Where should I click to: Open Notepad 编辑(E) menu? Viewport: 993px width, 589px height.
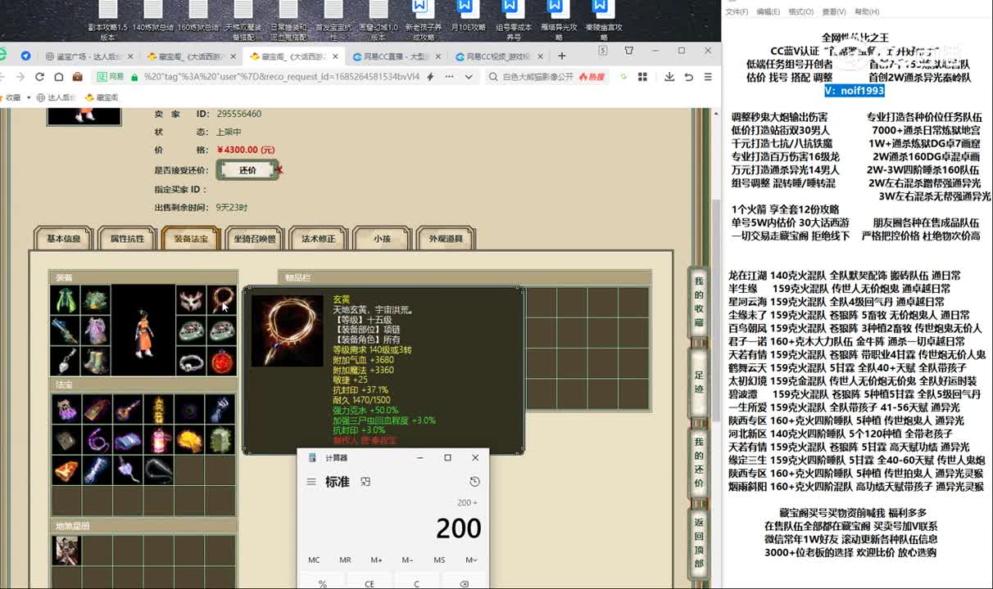tap(769, 11)
